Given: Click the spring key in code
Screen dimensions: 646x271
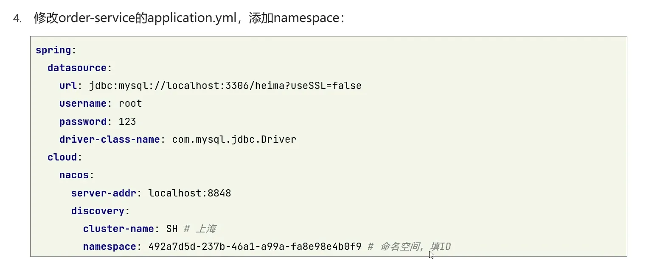Looking at the screenshot, I should 53,50.
